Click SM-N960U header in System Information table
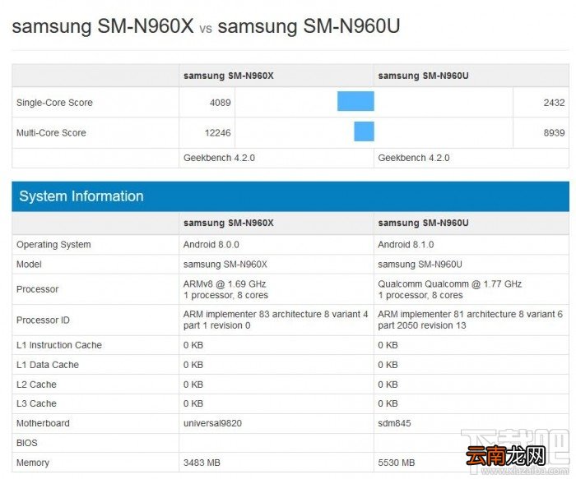This screenshot has width=576, height=479. pyautogui.click(x=423, y=223)
